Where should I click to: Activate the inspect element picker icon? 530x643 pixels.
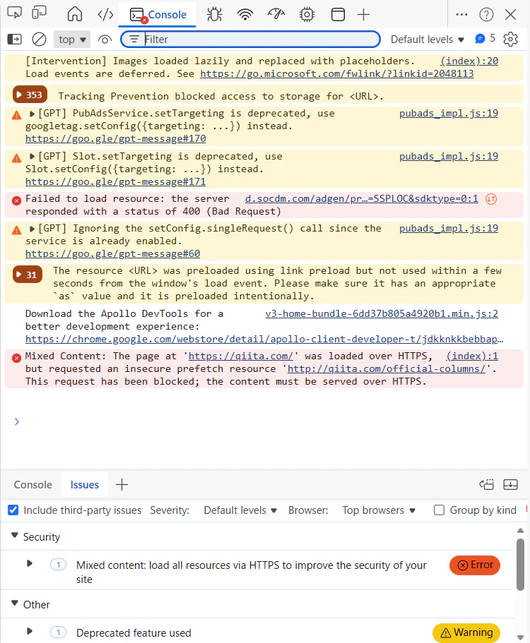(x=14, y=13)
